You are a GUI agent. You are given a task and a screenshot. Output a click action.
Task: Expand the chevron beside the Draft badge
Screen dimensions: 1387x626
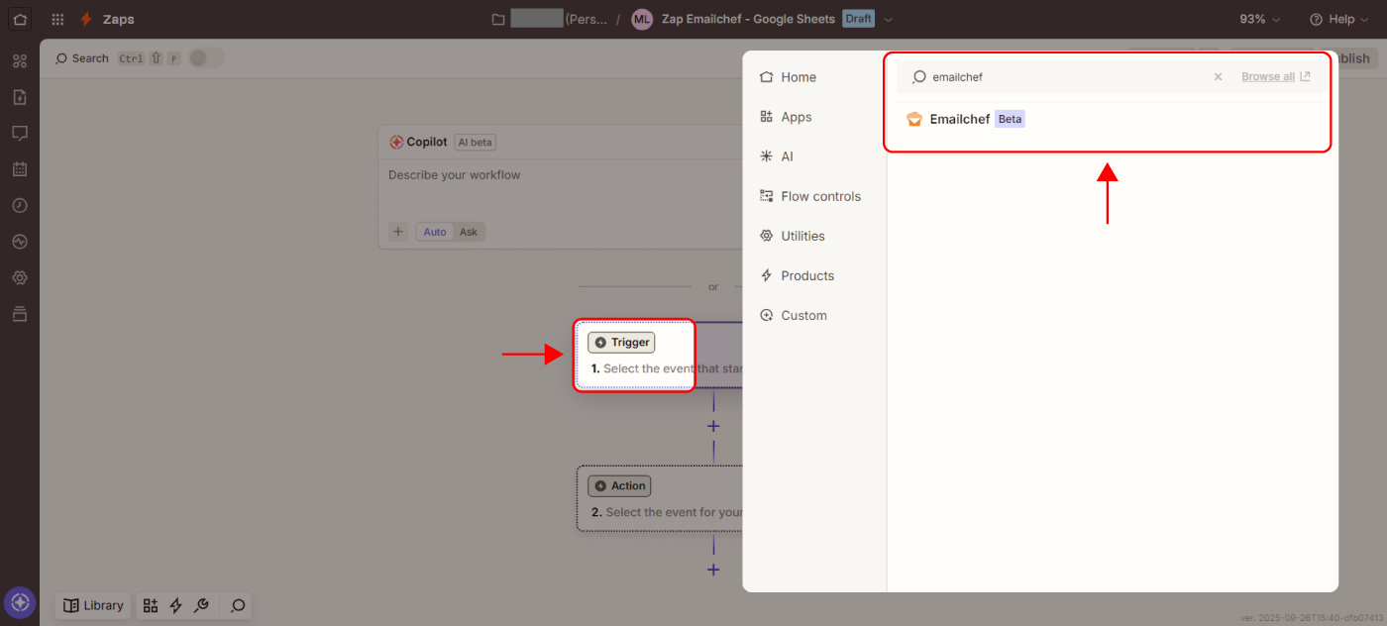[x=888, y=19]
